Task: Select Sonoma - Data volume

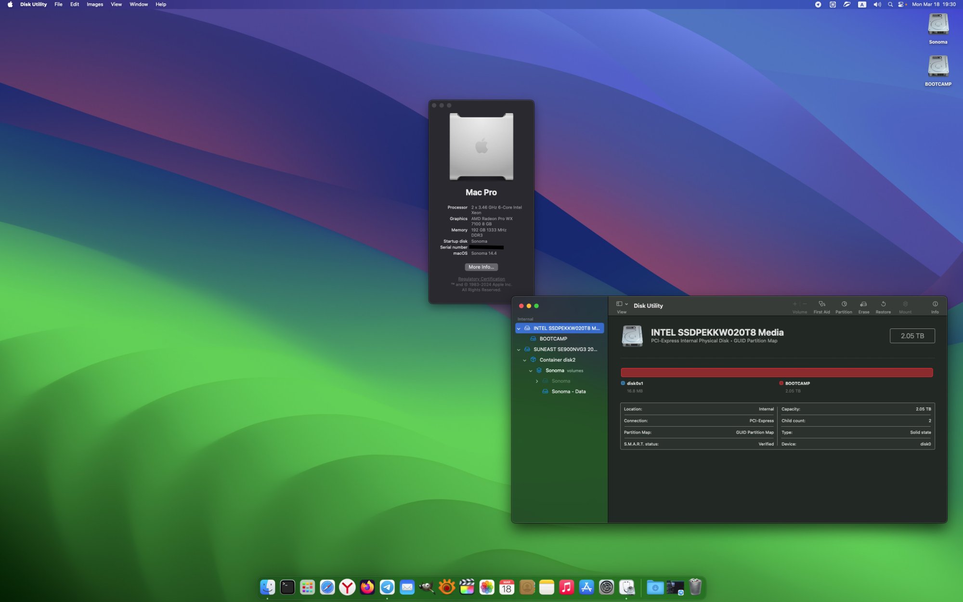Action: point(568,392)
